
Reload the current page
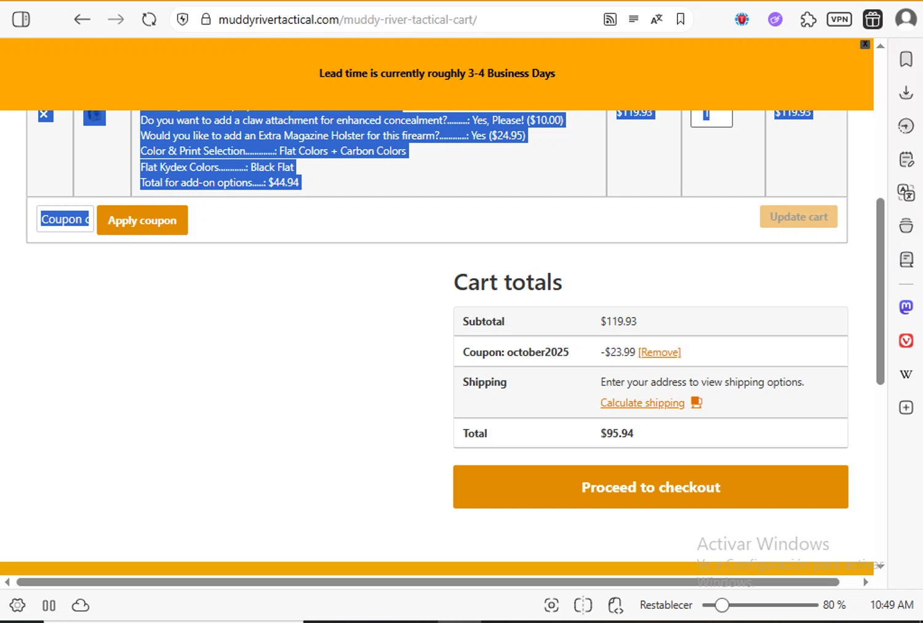coord(149,19)
